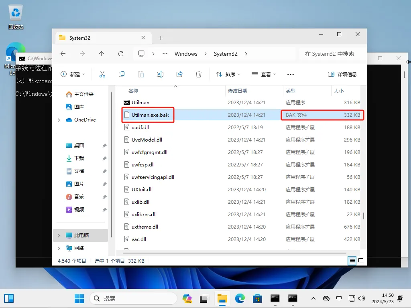Expand the This PC tree node
411x308 pixels.
(x=59, y=235)
